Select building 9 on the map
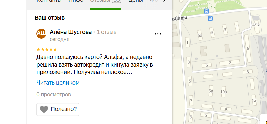267x124 pixels. (191, 117)
